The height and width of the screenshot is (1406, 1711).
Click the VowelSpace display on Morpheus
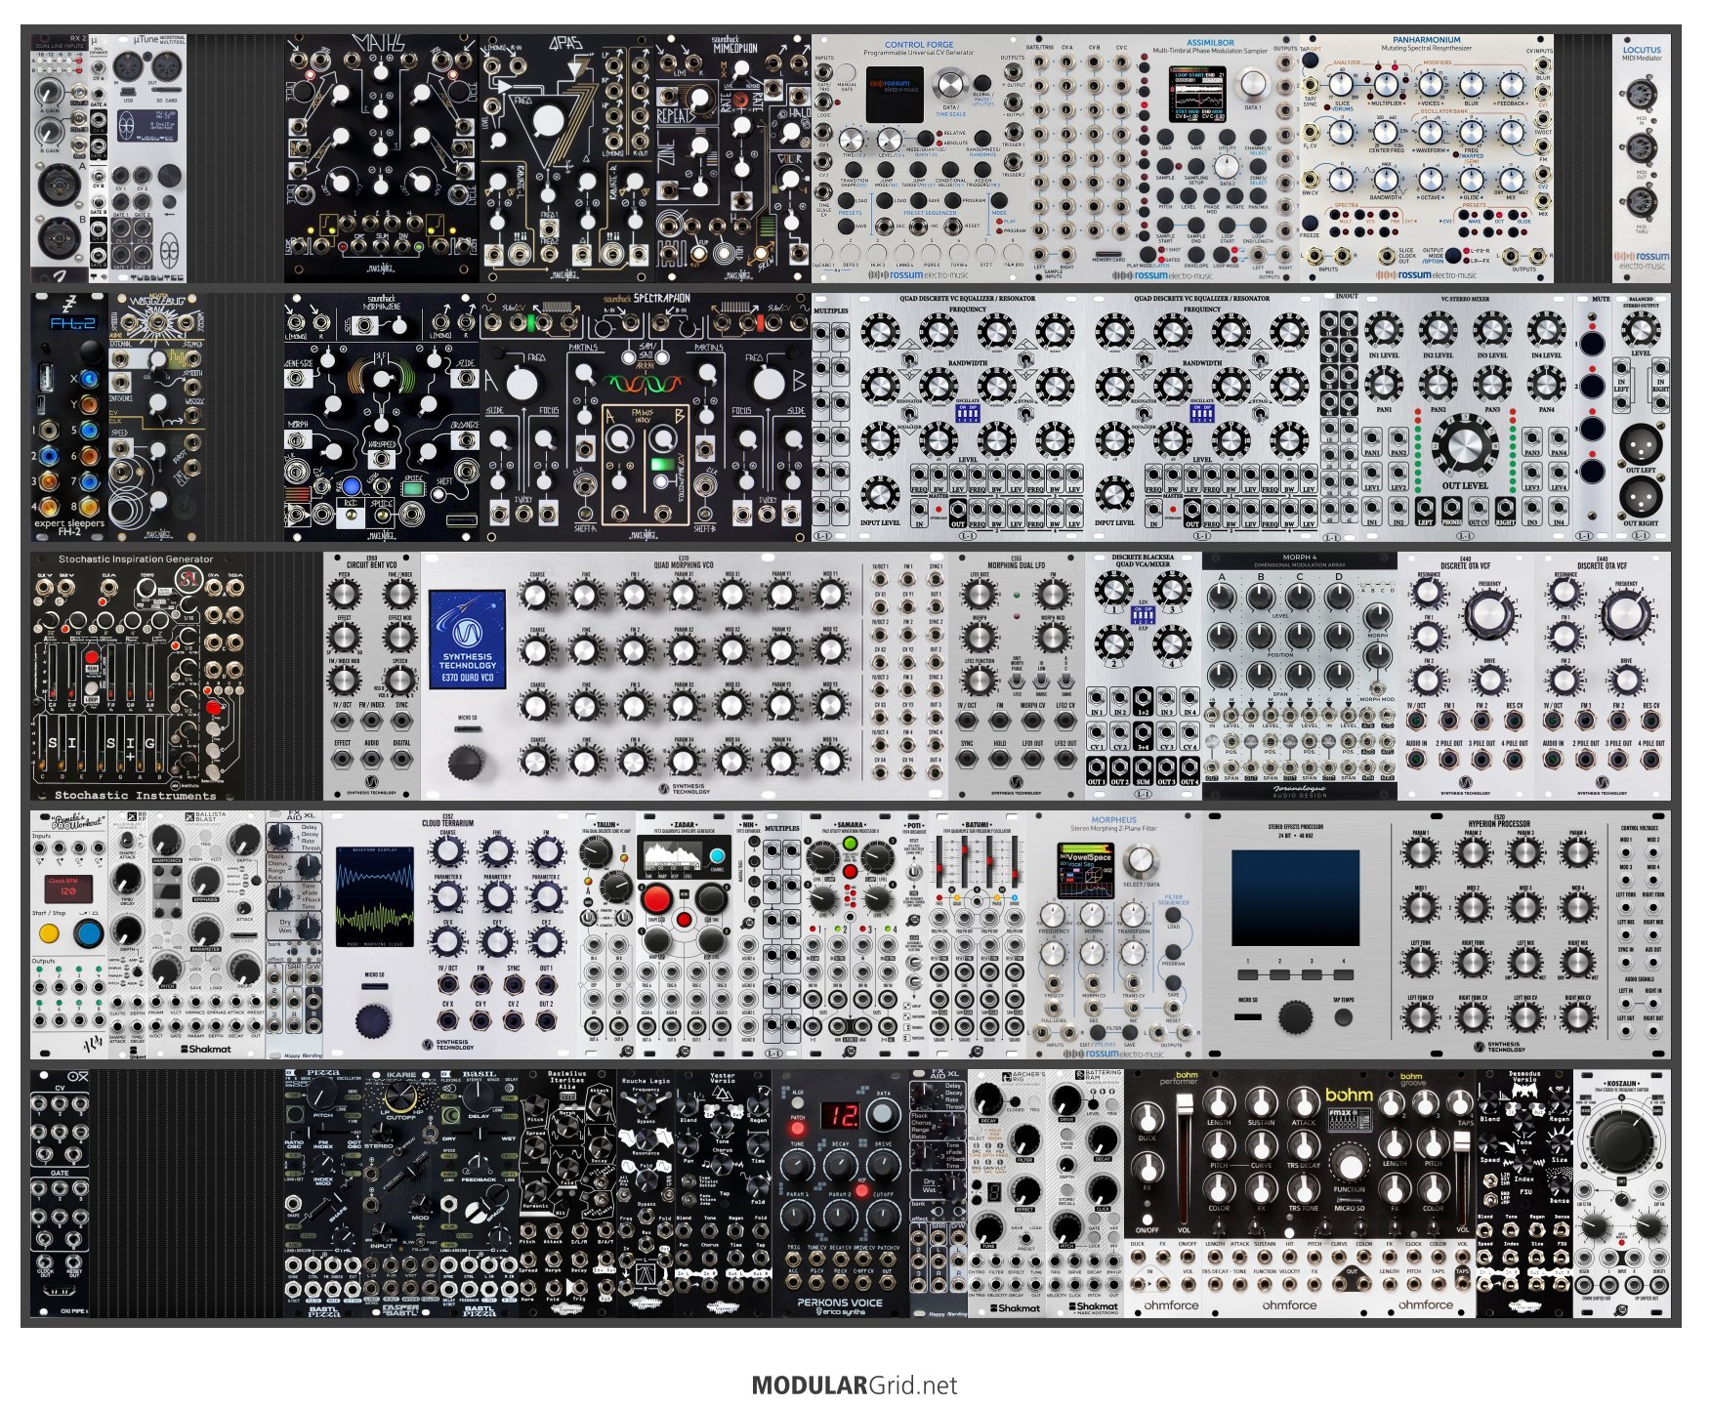tap(1086, 872)
